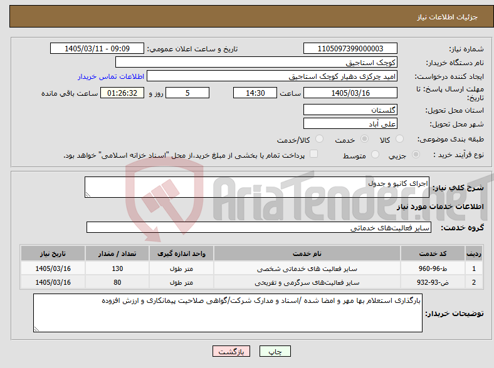Click the توضیحات خریدار label
The height and width of the screenshot is (368, 494).
(x=455, y=314)
